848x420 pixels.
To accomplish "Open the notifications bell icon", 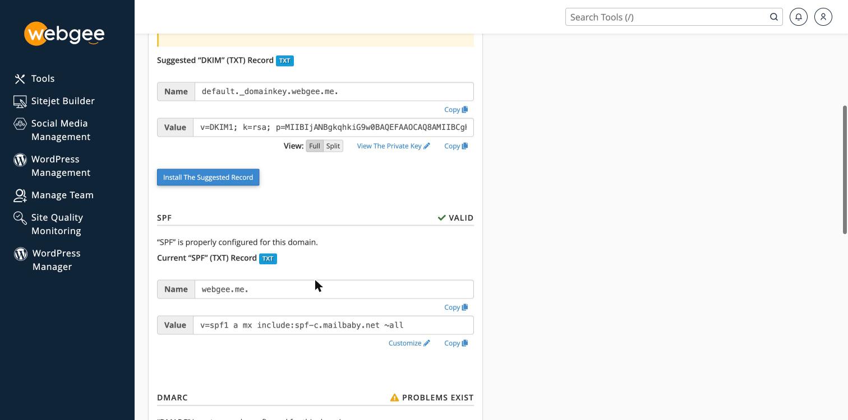I will (x=799, y=17).
